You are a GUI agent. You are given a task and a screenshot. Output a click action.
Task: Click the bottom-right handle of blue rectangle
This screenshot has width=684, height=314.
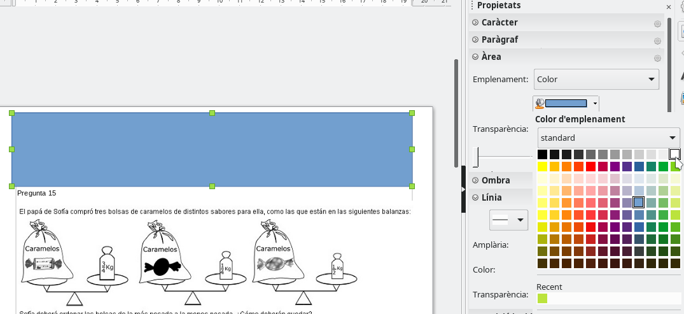412,186
